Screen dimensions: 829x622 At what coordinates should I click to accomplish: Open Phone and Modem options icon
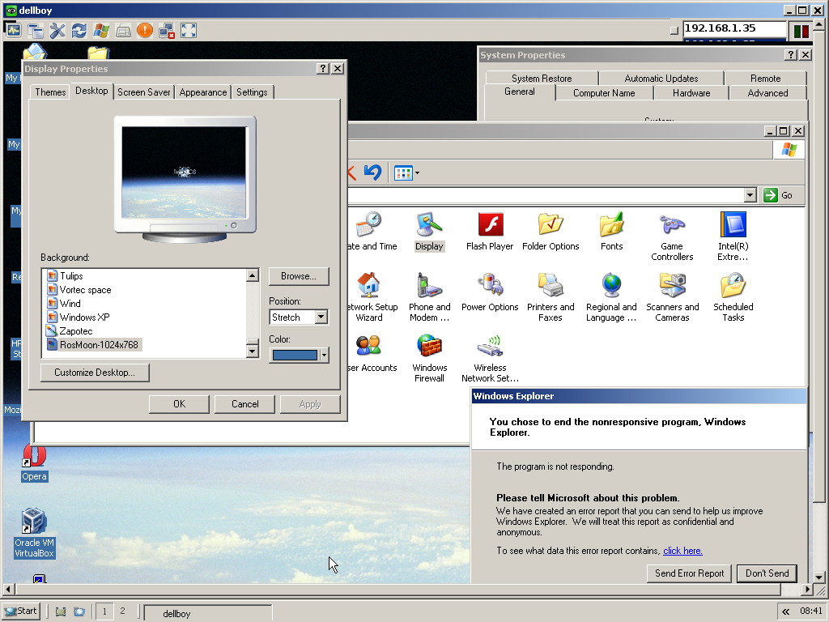point(429,296)
